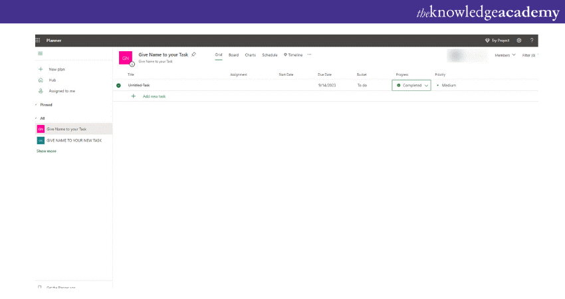This screenshot has height=299, width=565.
Task: Click the plan info icon on GN avatar
Action: pos(132,64)
